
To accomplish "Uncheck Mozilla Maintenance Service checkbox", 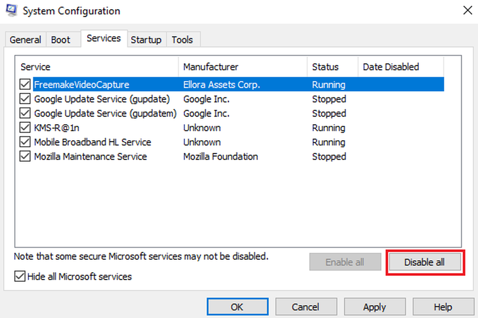I will tap(25, 157).
